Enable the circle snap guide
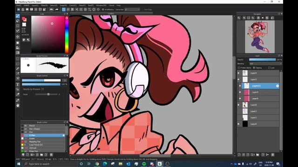This screenshot has height=167, width=298. (x=85, y=9)
